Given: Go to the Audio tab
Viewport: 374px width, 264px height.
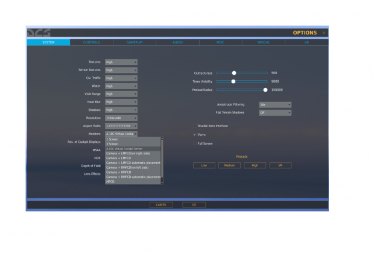Looking at the screenshot, I should pyautogui.click(x=177, y=43).
